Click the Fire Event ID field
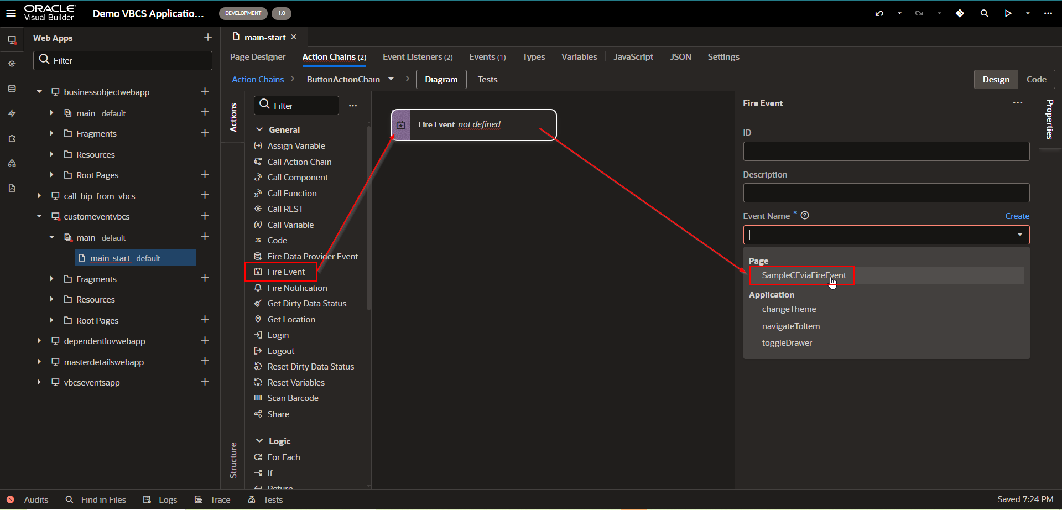The width and height of the screenshot is (1062, 510). pyautogui.click(x=886, y=152)
